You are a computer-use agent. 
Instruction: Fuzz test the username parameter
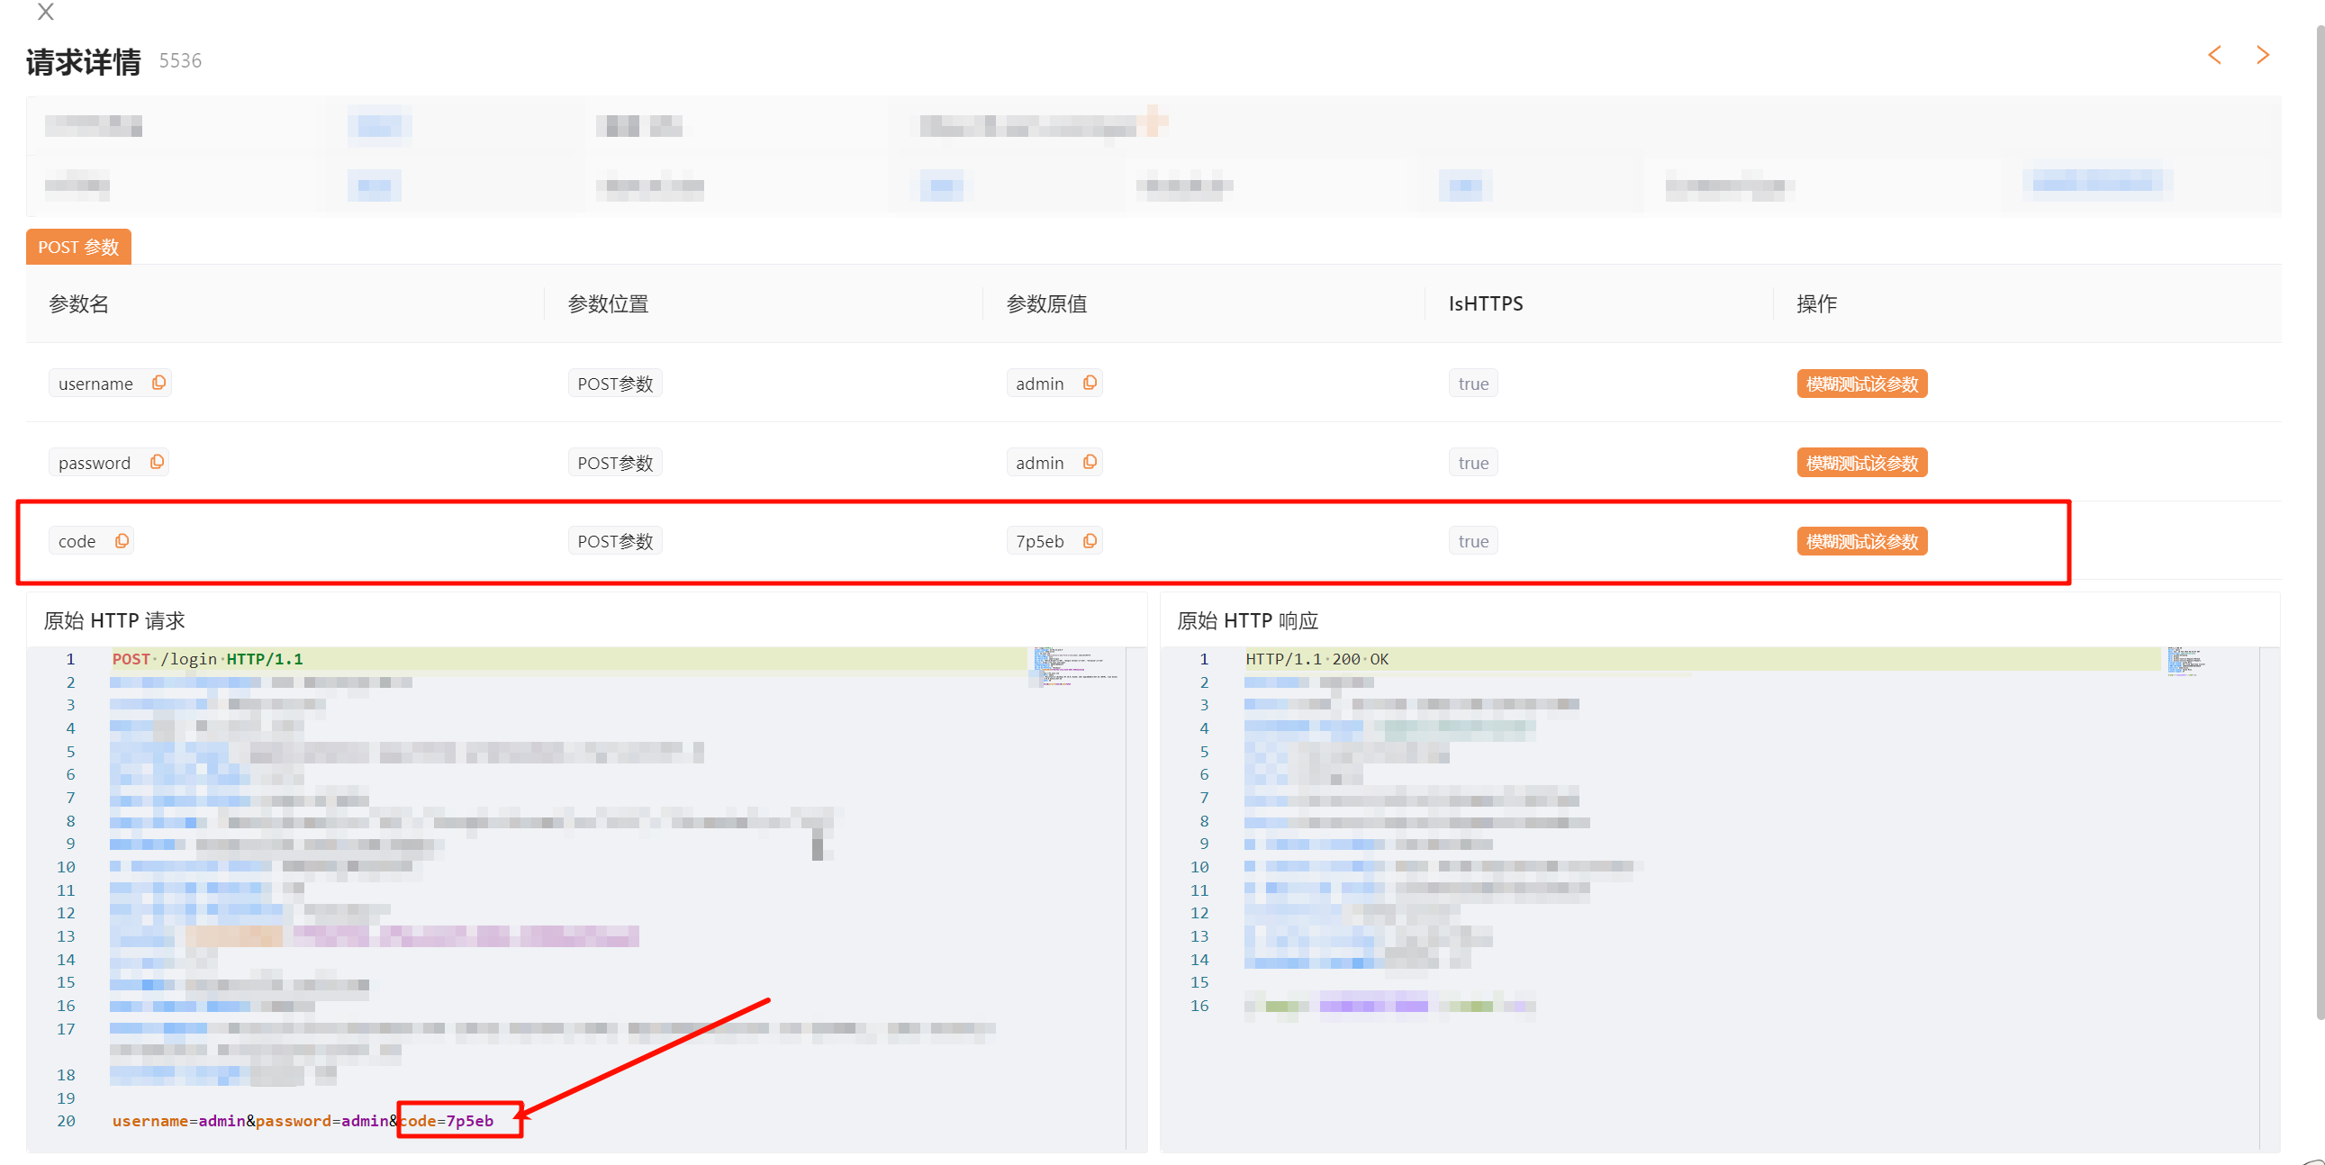click(1861, 384)
